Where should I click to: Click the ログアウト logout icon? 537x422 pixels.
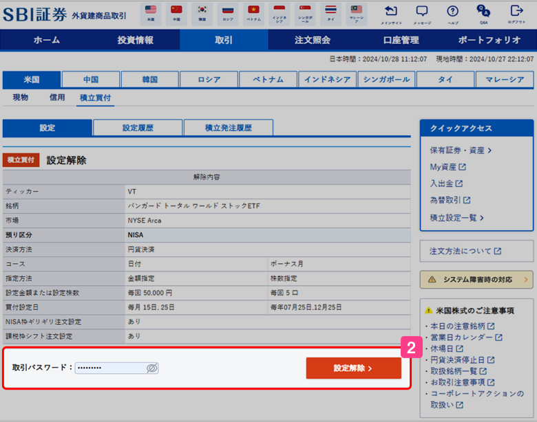click(x=516, y=14)
